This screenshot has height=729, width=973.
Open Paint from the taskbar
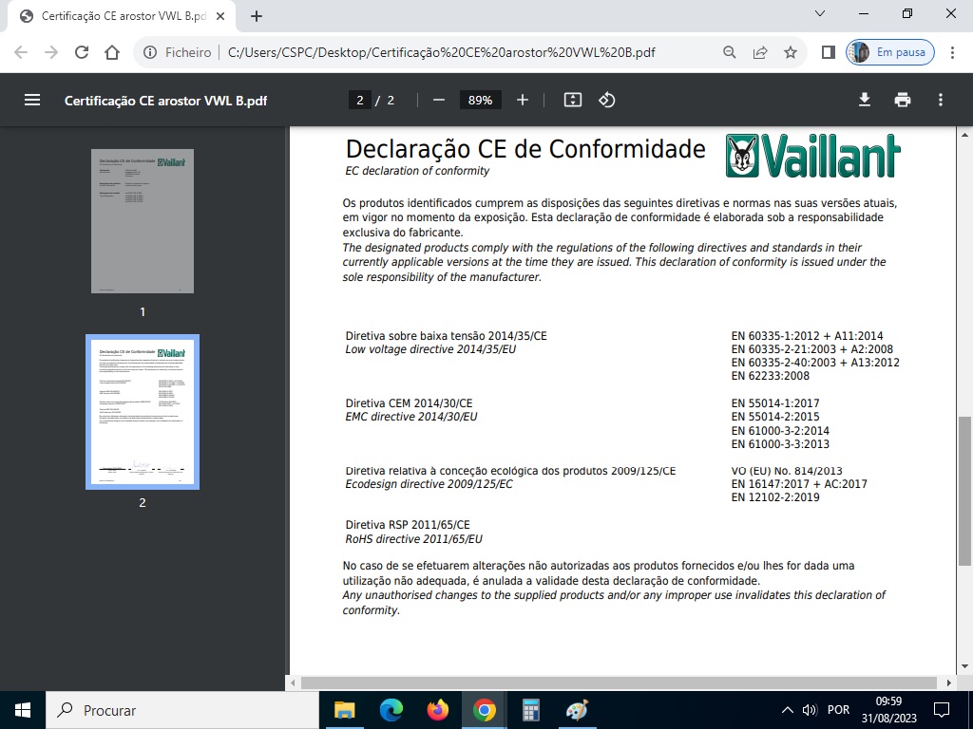[577, 710]
